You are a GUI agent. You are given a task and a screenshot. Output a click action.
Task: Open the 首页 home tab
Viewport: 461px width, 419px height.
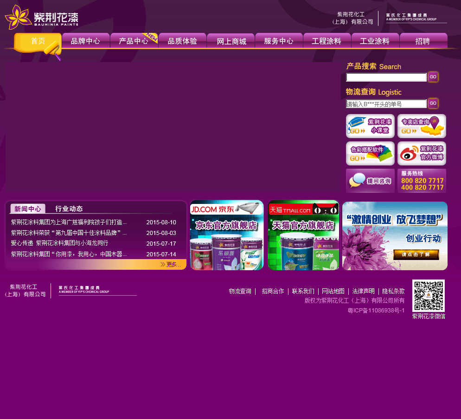[38, 41]
